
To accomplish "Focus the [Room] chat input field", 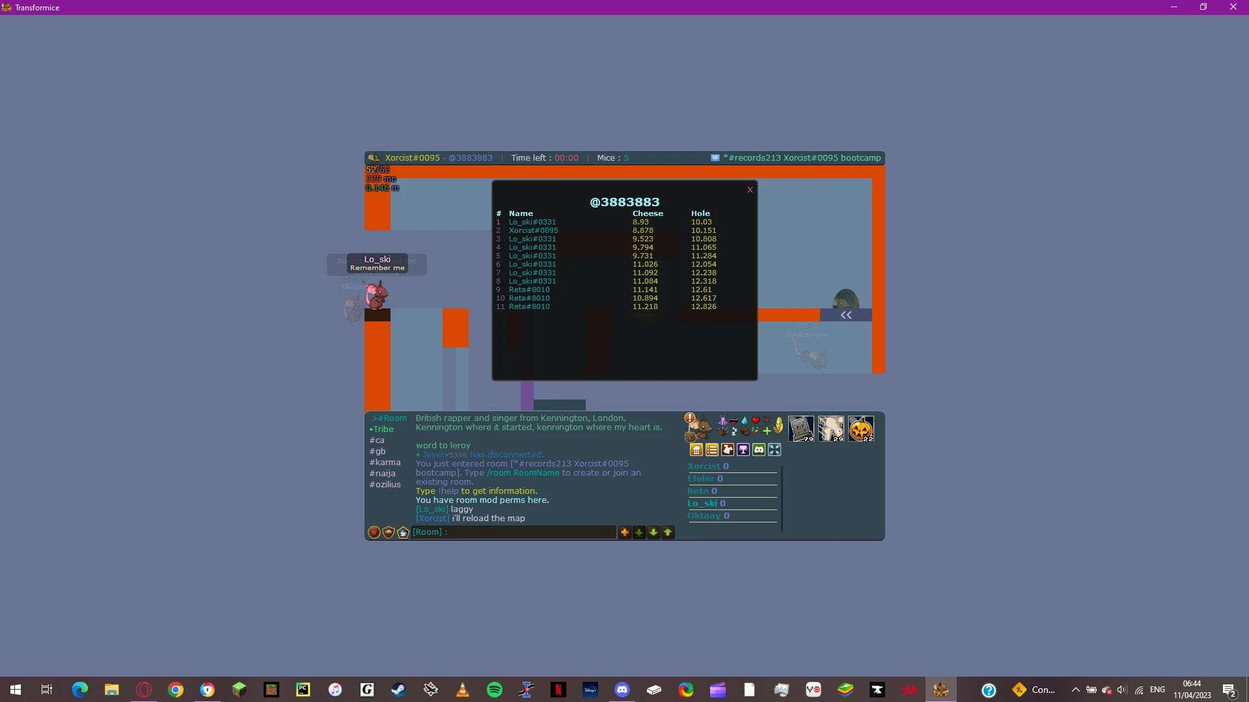I will (514, 532).
